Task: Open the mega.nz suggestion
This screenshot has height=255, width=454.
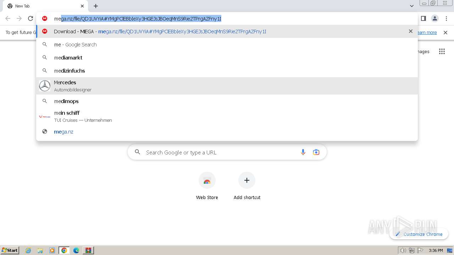Action: tap(227, 131)
